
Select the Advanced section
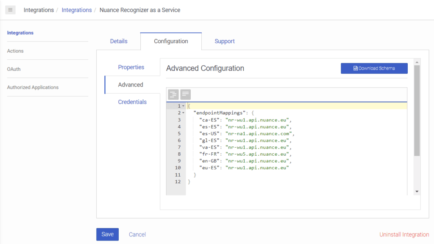131,84
